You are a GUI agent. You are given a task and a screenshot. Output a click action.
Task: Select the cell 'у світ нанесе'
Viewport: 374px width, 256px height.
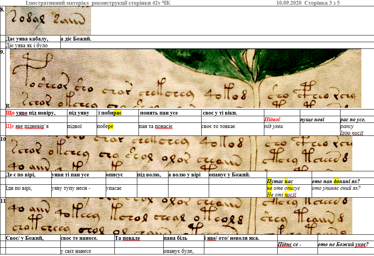pyautogui.click(x=88, y=251)
